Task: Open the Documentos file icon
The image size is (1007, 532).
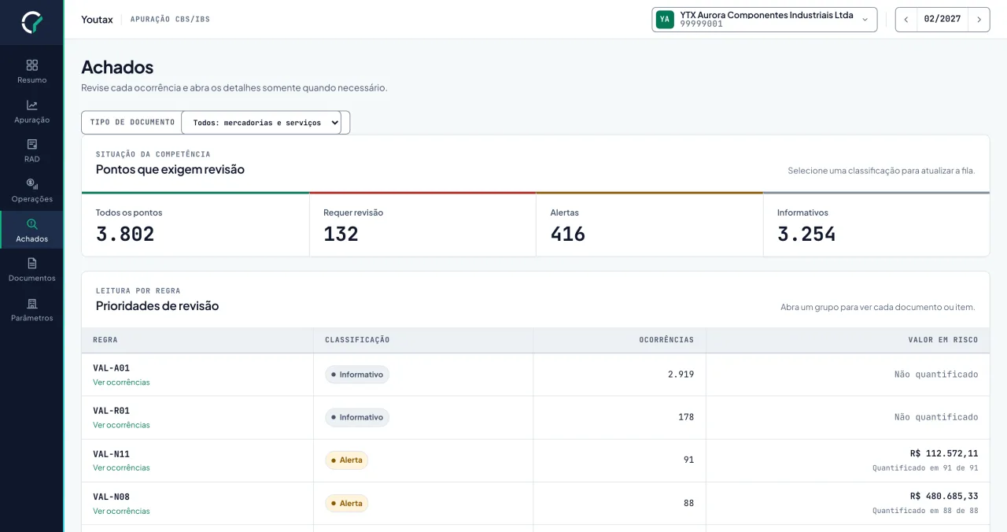Action: click(x=32, y=264)
